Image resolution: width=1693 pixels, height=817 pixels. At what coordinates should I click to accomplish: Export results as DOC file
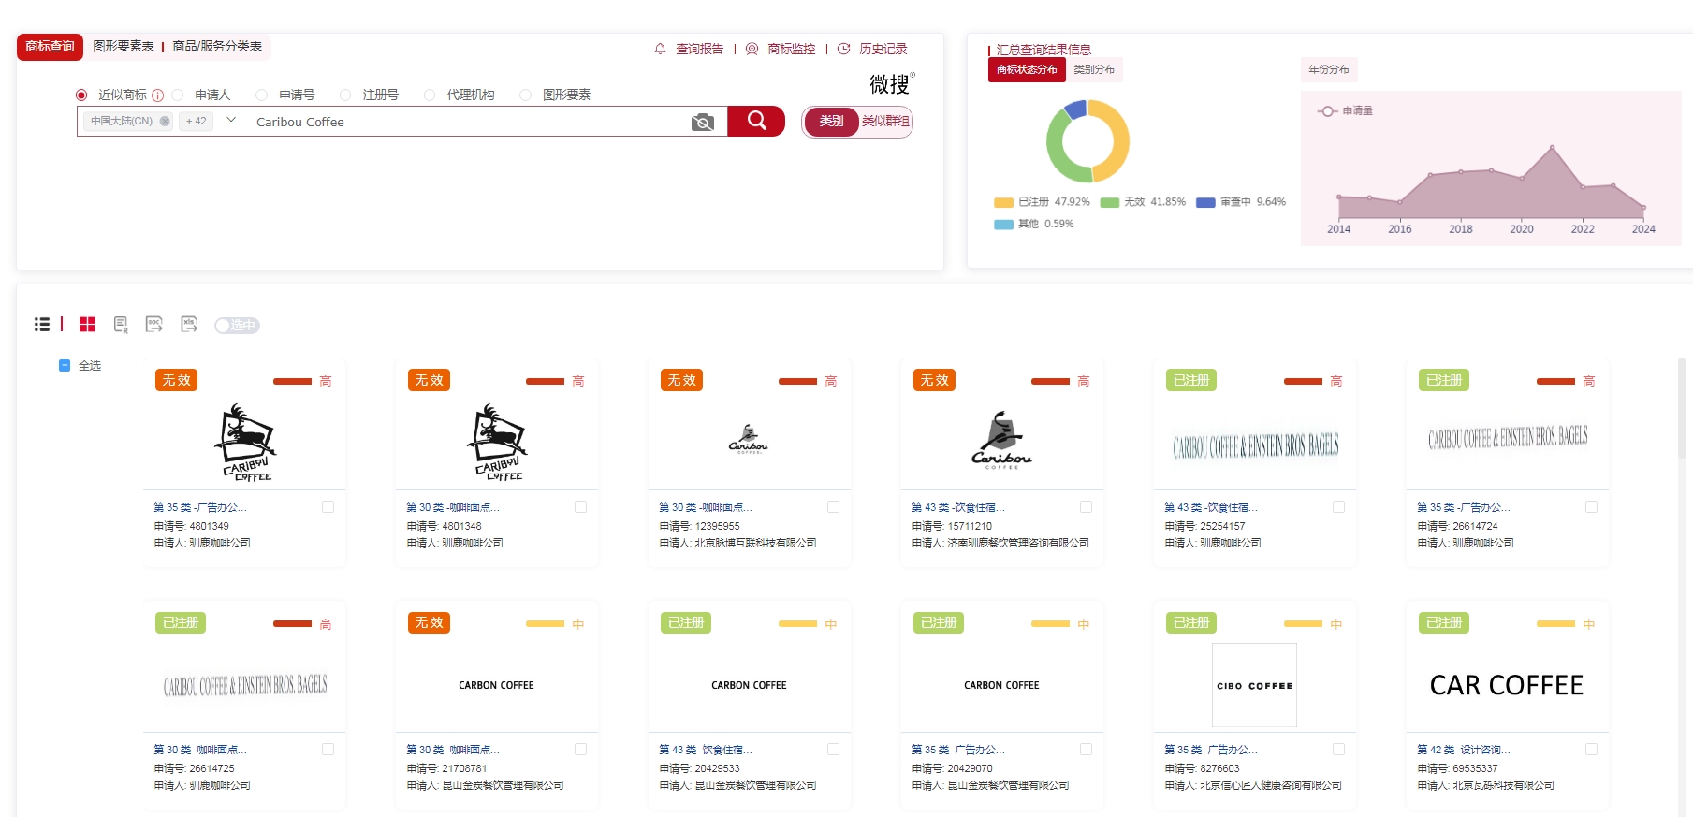tap(154, 325)
